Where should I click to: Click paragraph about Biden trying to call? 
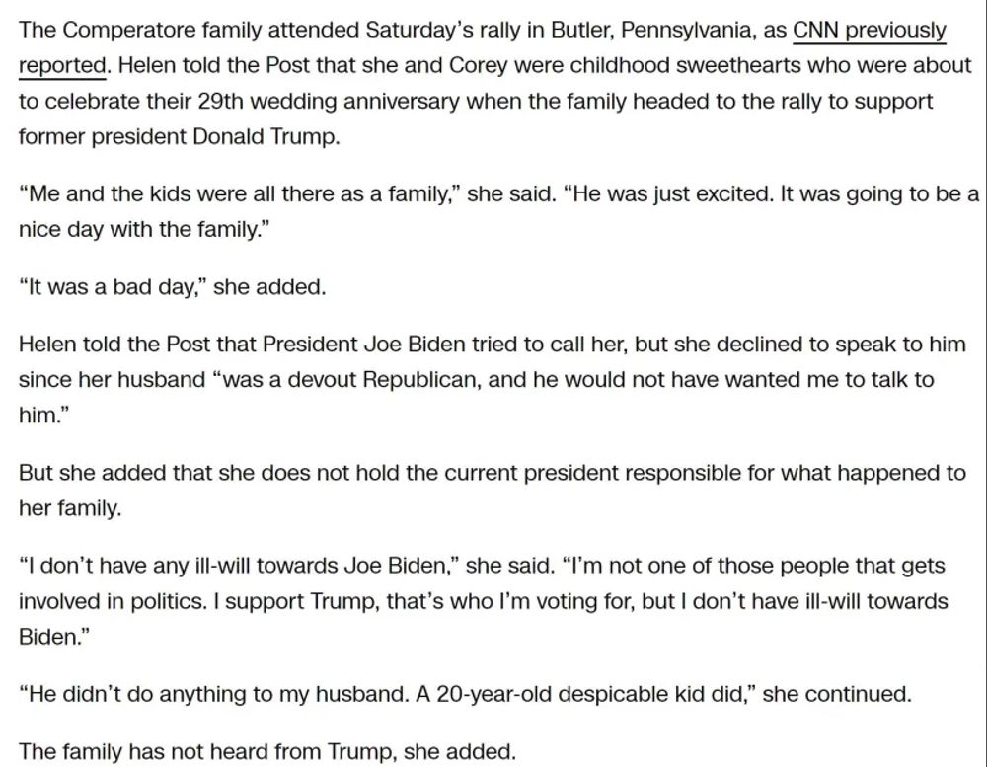tap(493, 380)
